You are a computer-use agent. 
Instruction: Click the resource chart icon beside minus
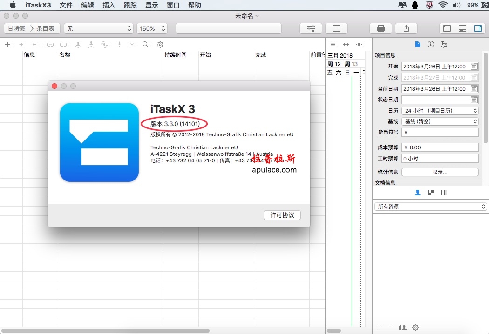point(403,327)
